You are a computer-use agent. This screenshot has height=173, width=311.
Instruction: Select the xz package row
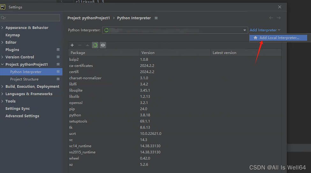tap(174, 164)
